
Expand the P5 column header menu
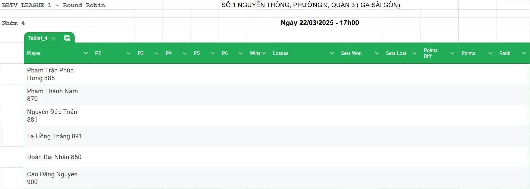click(213, 53)
